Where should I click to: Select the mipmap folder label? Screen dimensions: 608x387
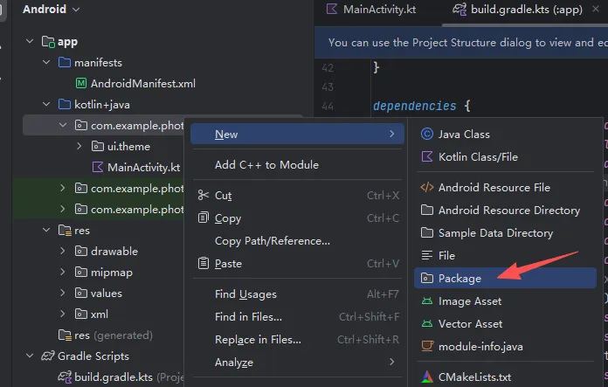pos(112,273)
